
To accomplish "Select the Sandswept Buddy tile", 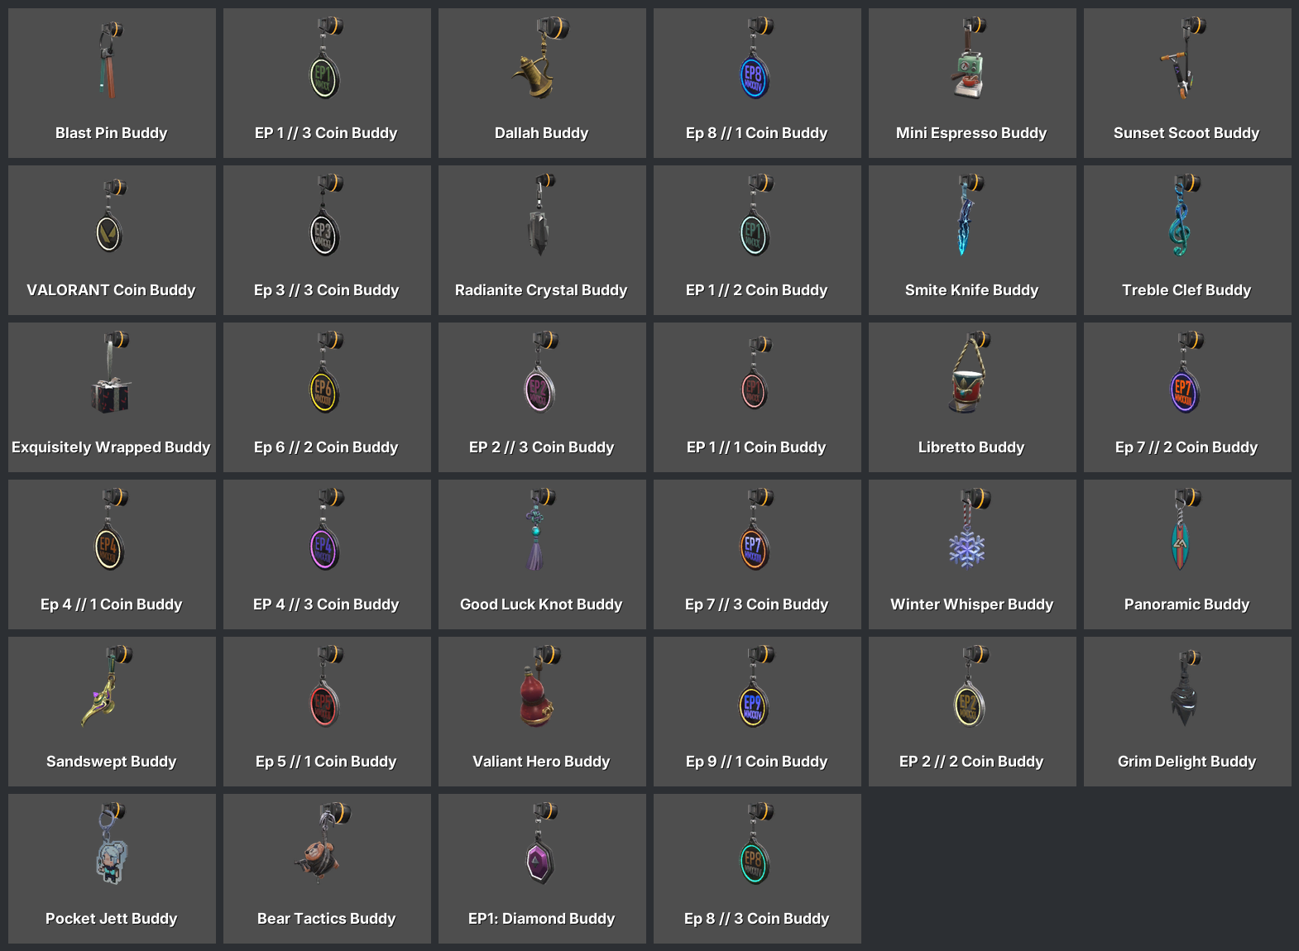I will tap(112, 711).
